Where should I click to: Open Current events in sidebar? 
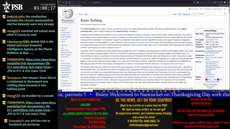[65, 33]
